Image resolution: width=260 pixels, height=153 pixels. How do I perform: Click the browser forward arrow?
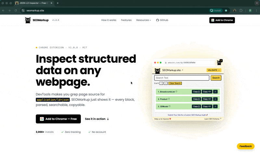(x=9, y=10)
